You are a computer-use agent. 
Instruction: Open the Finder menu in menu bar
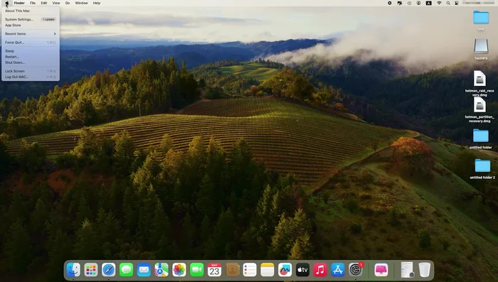(x=19, y=3)
